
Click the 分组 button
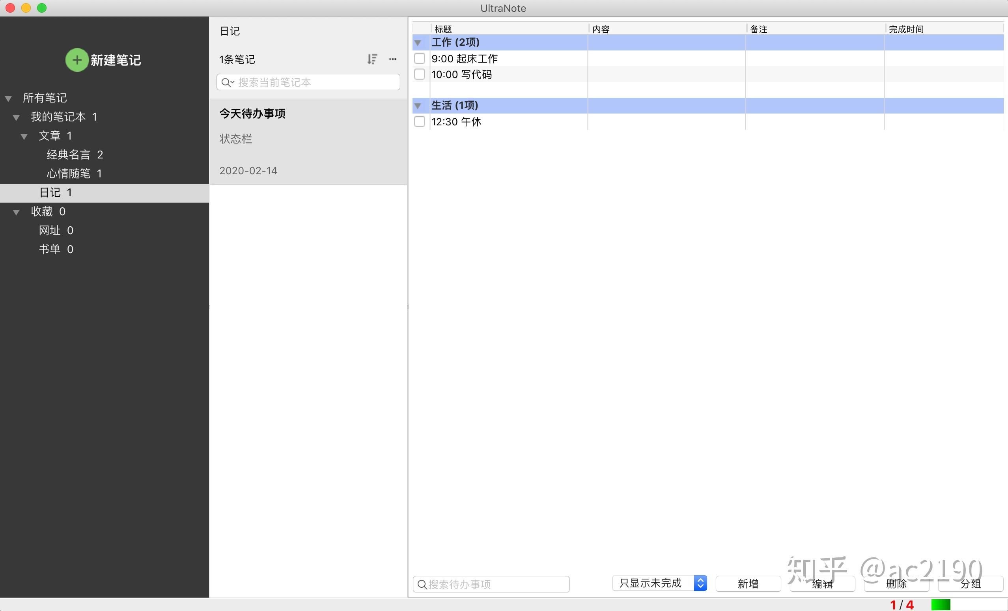tap(971, 583)
